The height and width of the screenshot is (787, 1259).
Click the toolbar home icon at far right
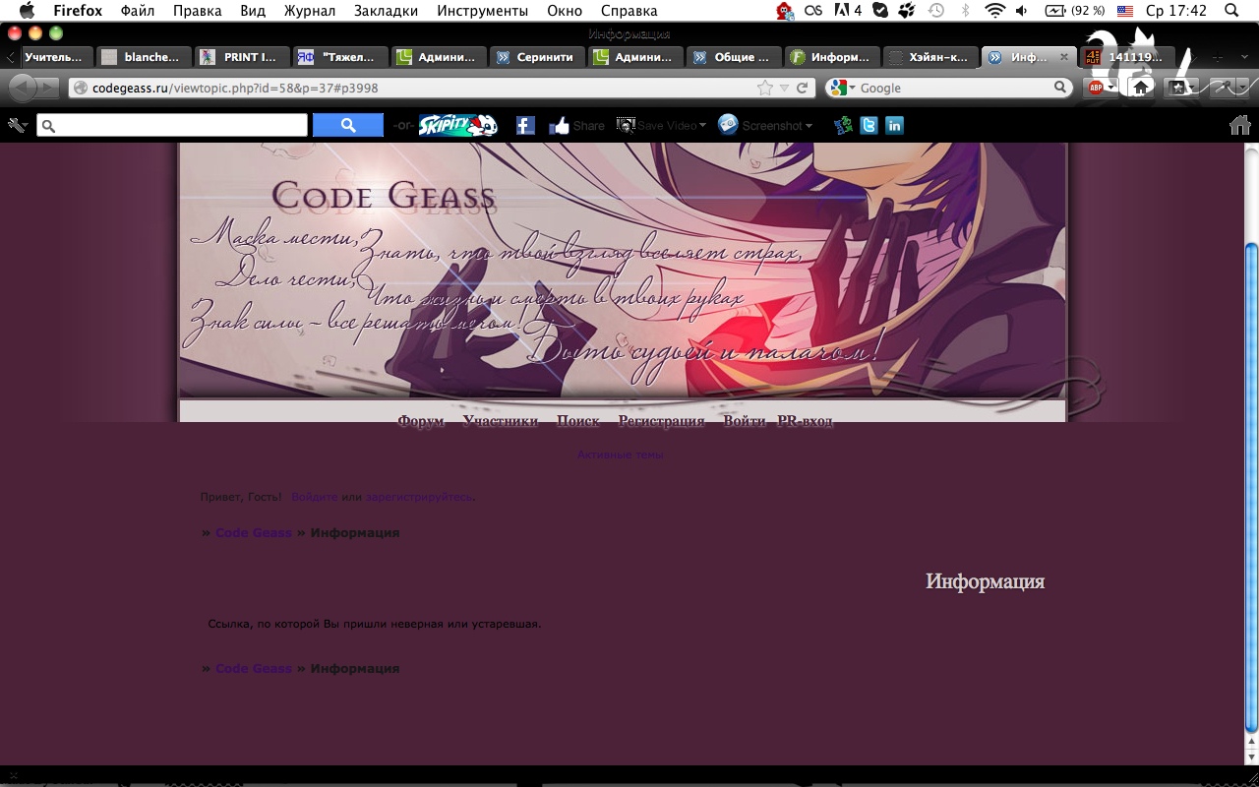pos(1240,125)
